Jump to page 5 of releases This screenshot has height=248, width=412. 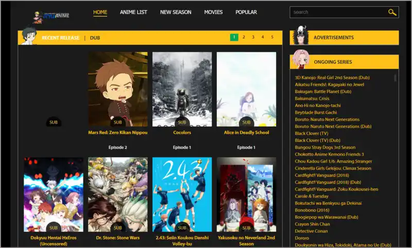272,37
